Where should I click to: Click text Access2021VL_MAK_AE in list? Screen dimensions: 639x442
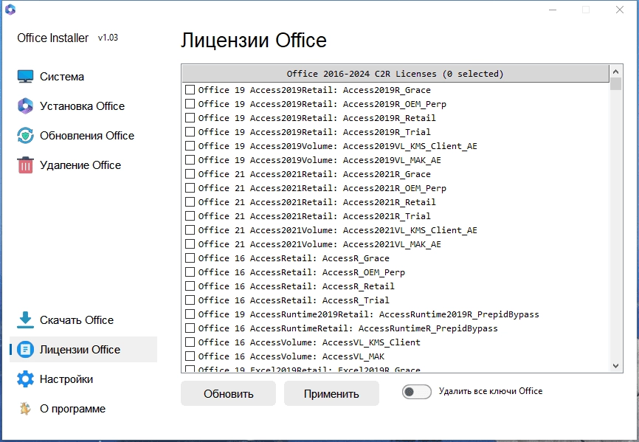point(392,244)
